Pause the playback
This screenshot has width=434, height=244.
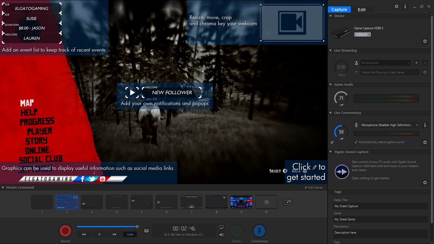(100, 234)
